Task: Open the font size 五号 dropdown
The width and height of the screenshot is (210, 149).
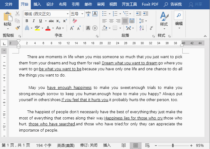Action: point(82,14)
